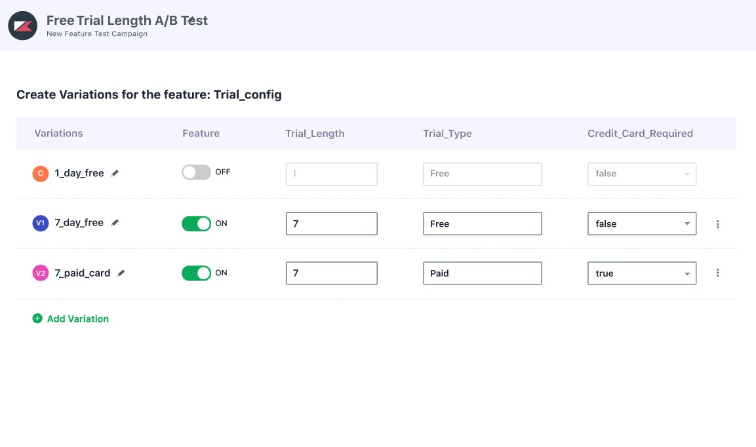Select the 7_paid_card variation name
Viewport: 756px width, 447px height.
pos(83,273)
